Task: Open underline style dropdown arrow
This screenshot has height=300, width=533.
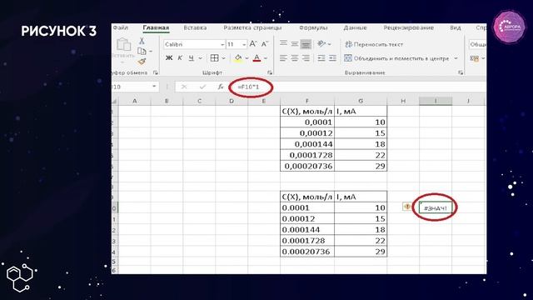Action: pyautogui.click(x=200, y=58)
